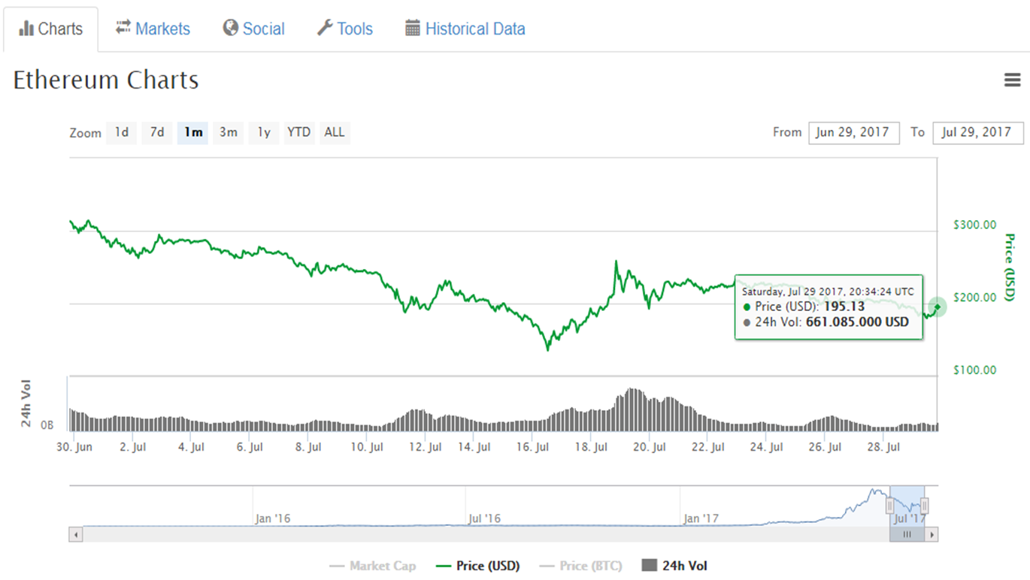Click navigator scrollbar right arrow

[x=932, y=535]
